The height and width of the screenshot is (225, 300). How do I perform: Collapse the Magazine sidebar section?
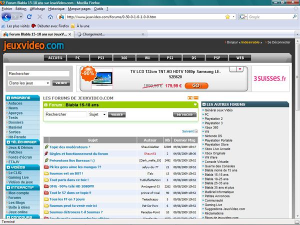8,98
